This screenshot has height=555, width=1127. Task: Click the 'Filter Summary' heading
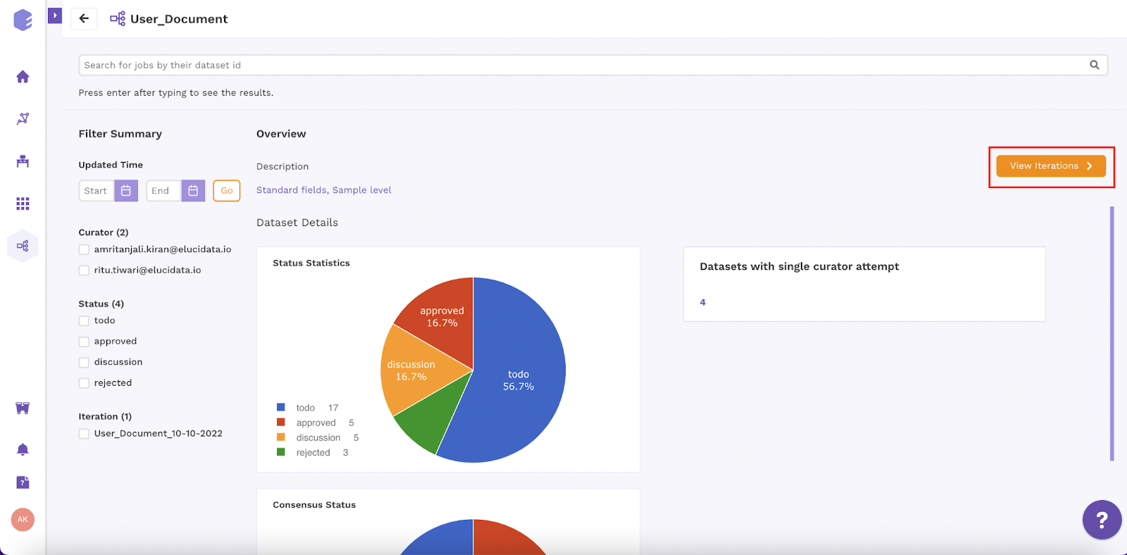[x=120, y=134]
